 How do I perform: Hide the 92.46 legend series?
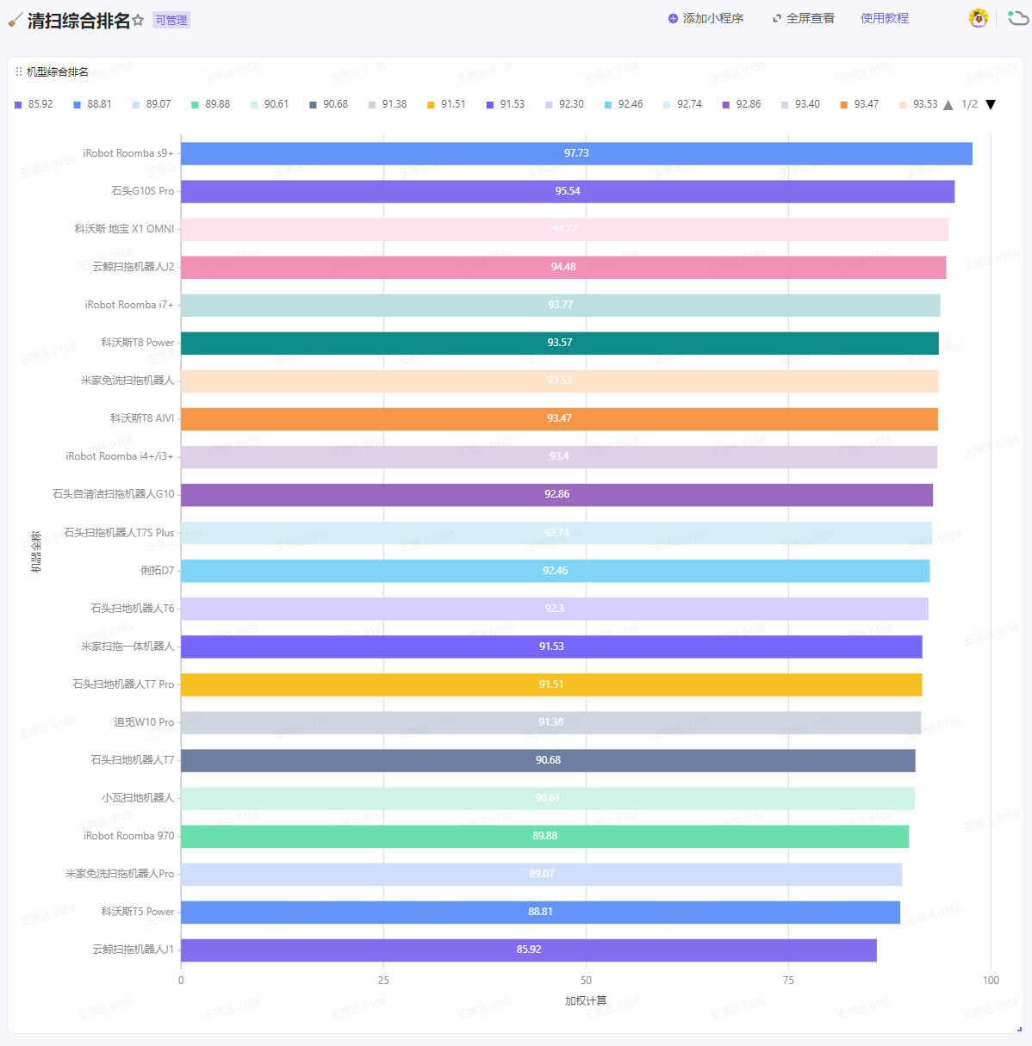tap(624, 104)
